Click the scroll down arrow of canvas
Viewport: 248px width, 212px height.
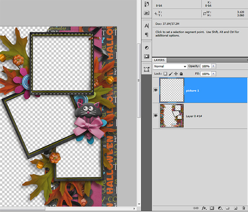[x=139, y=204]
